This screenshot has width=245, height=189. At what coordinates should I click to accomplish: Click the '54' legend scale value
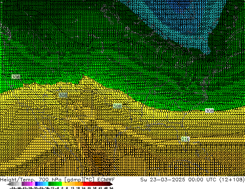[111, 188]
